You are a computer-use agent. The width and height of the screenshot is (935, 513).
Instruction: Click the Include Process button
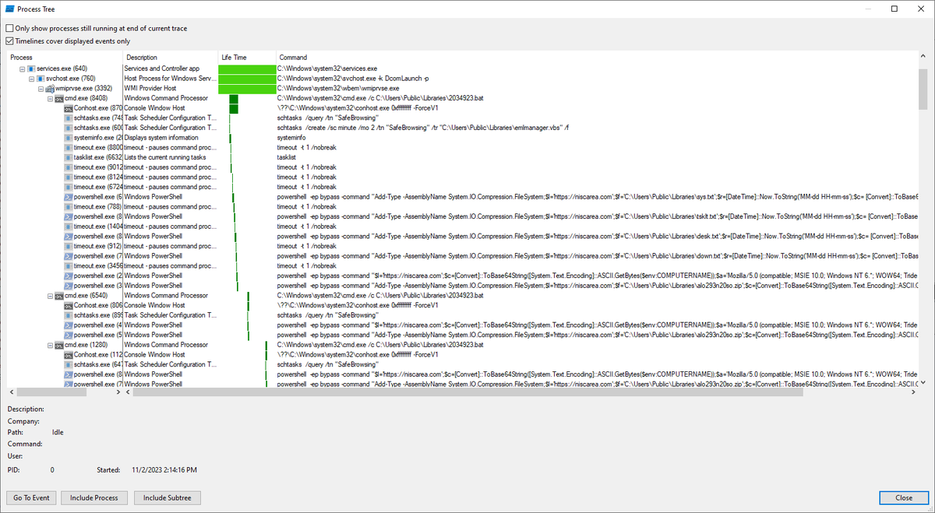[x=94, y=498]
